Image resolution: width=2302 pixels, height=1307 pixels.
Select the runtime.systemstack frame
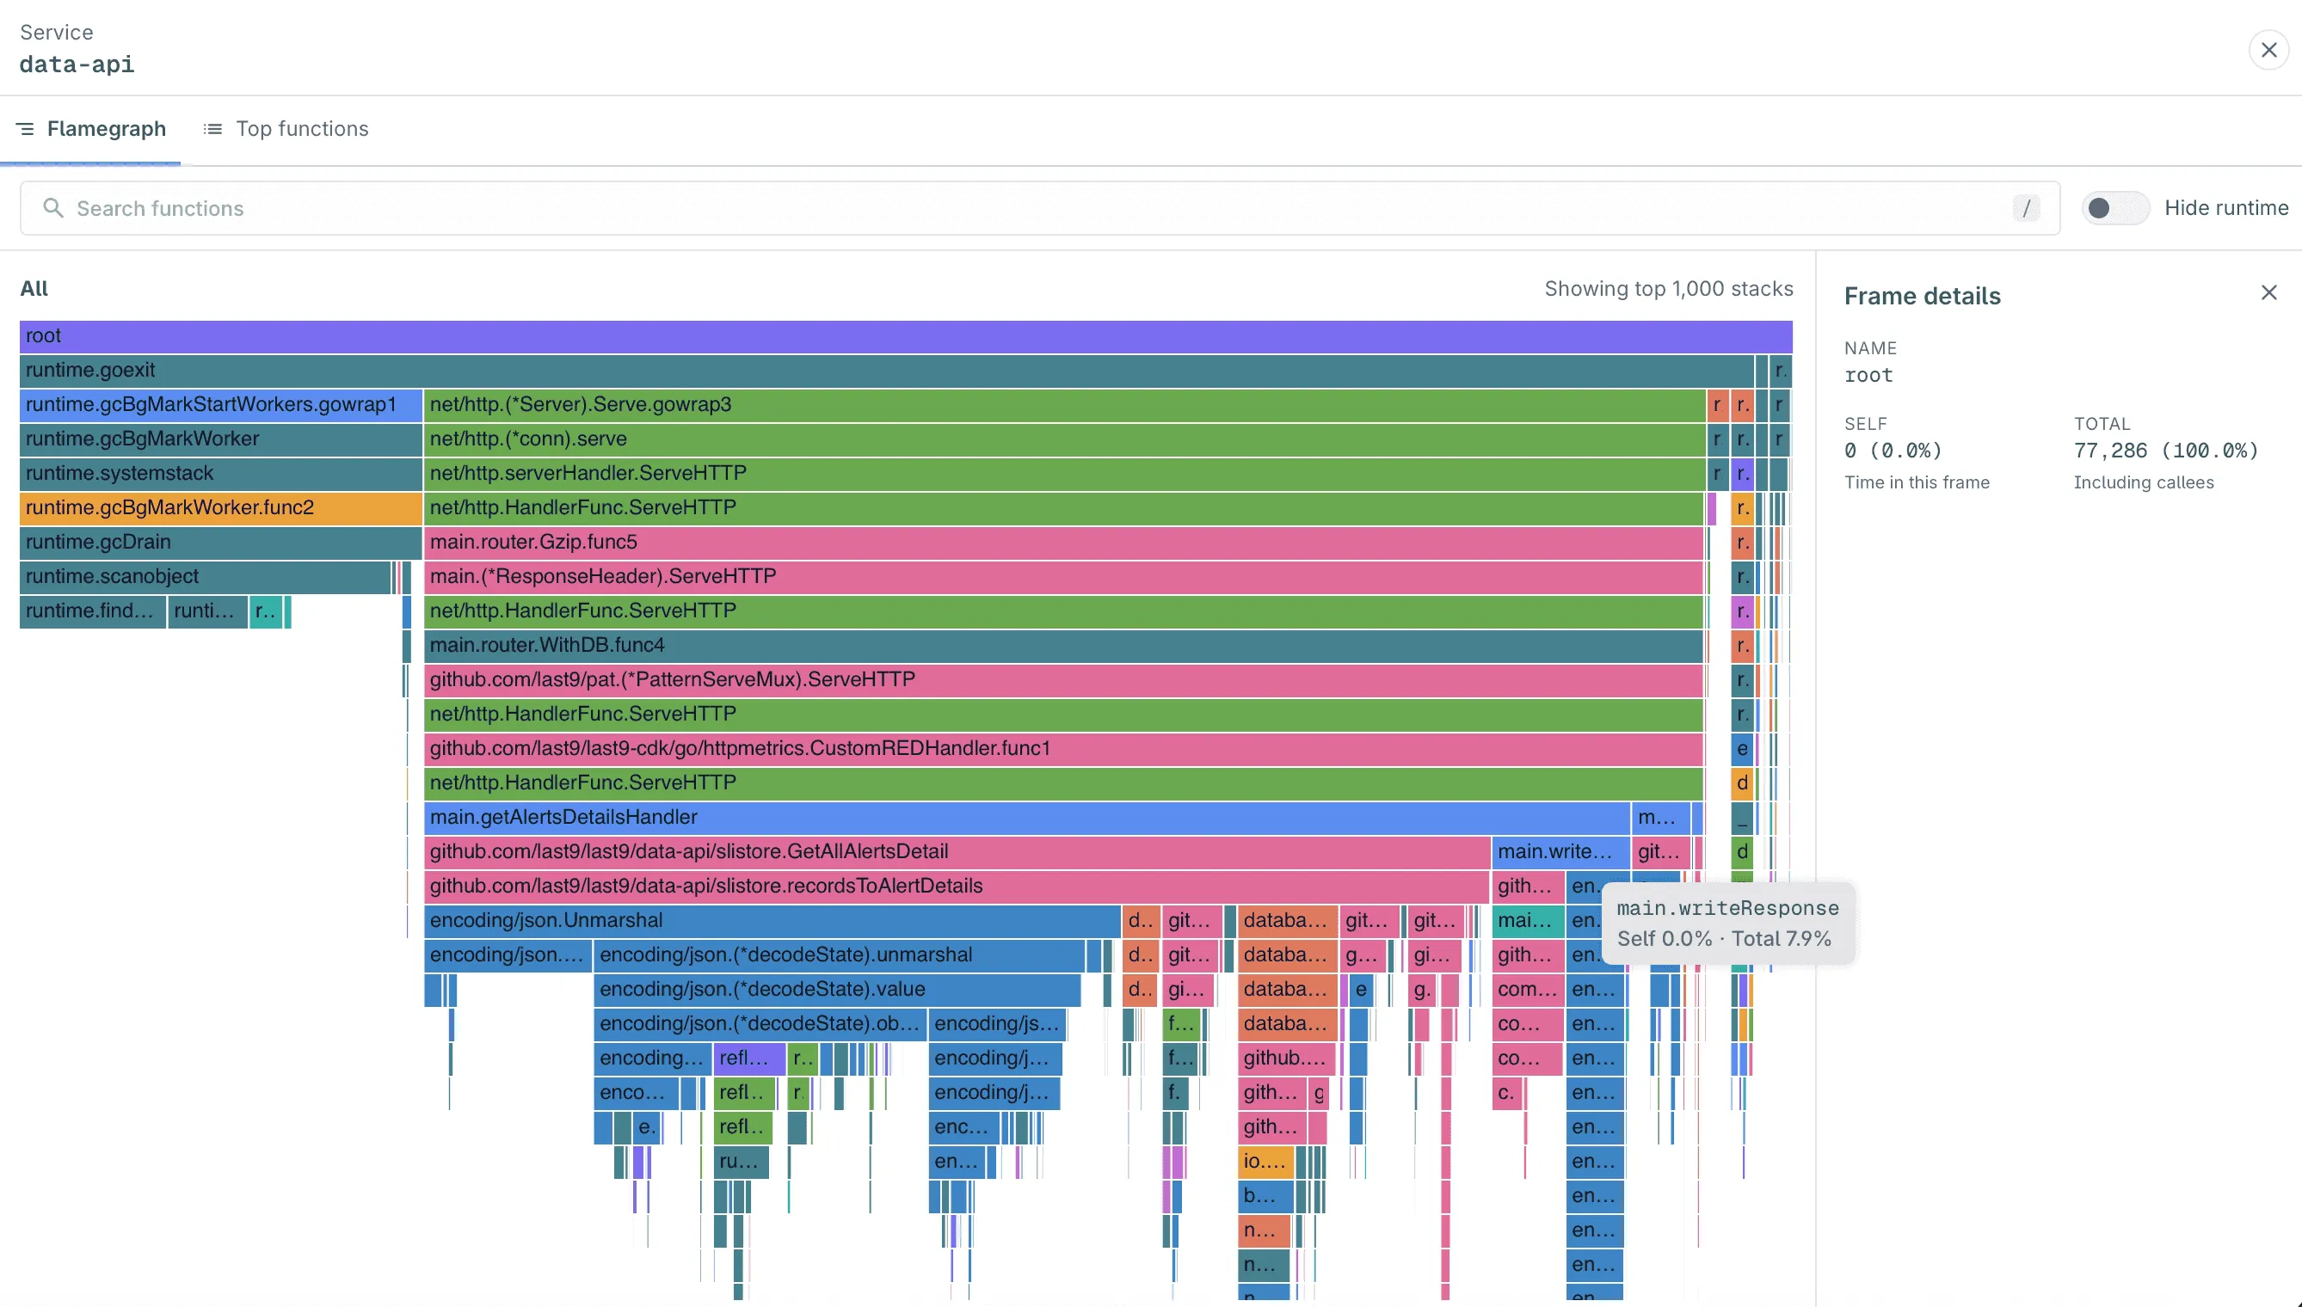pos(221,473)
